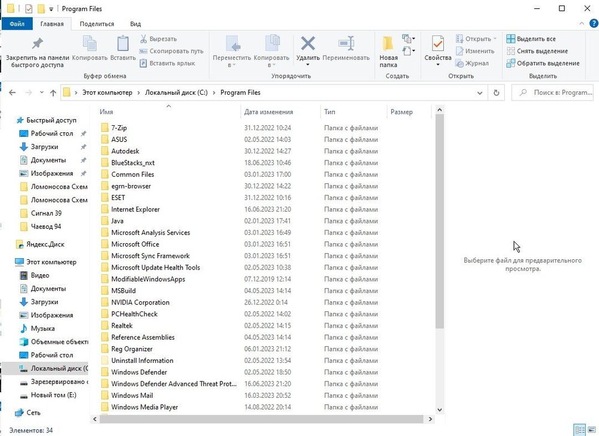Click the horizontal scrollbar right arrow
This screenshot has height=436, width=599.
pos(430,419)
